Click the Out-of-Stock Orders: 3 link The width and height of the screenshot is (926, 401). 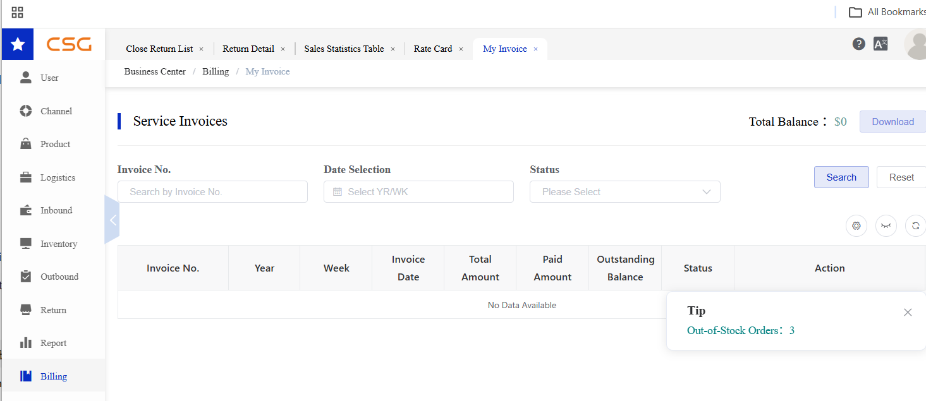coord(740,330)
